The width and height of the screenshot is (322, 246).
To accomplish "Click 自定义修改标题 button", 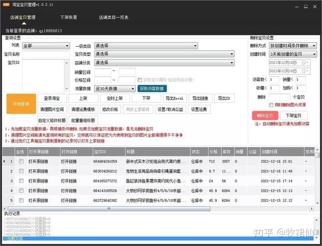I will tap(52, 121).
